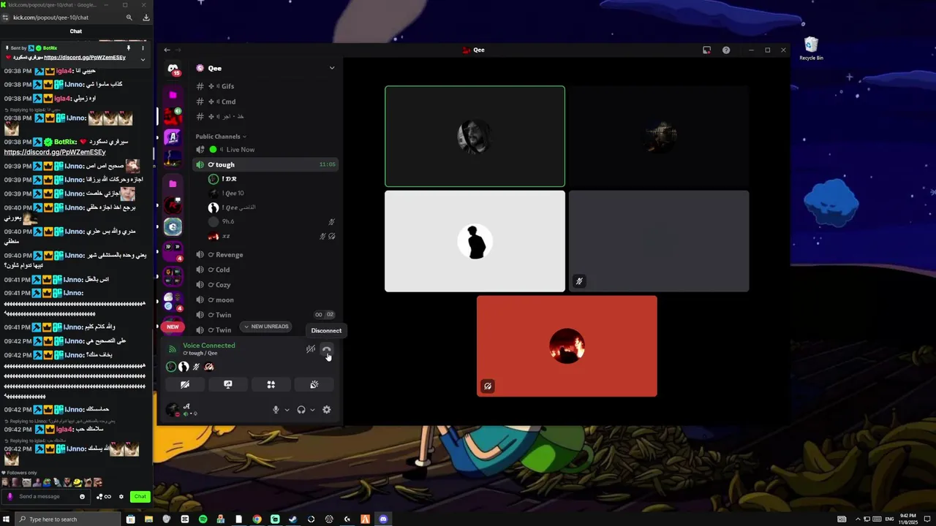
Task: Open headphone output options arrow
Action: click(x=312, y=410)
